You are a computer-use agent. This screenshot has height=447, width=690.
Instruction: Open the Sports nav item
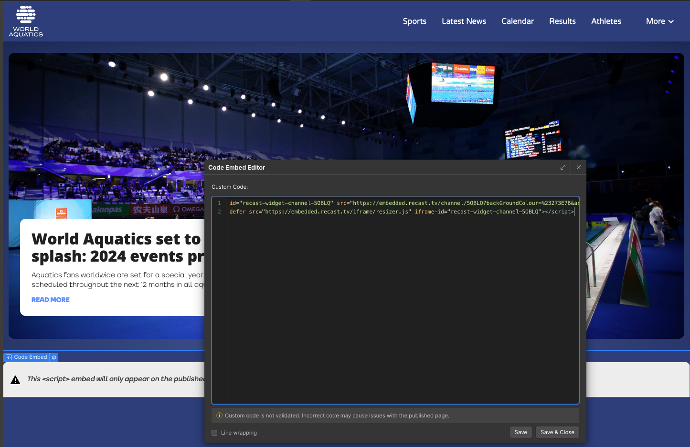[414, 21]
